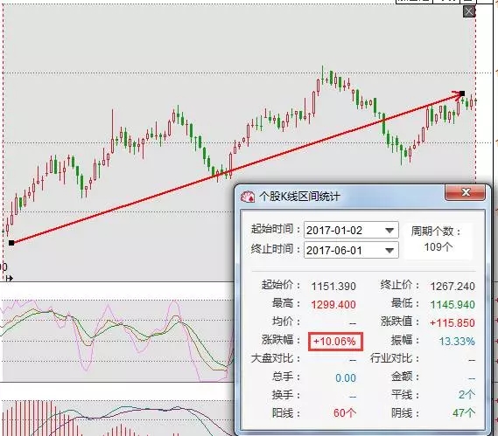Click the 阴线 47个 count

(464, 413)
